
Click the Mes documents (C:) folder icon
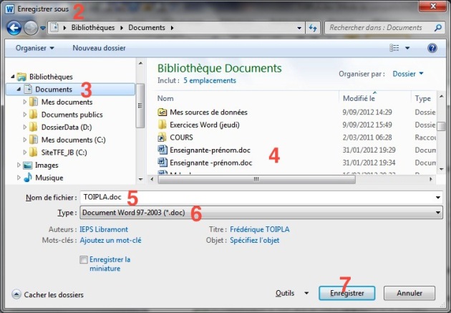[34, 140]
